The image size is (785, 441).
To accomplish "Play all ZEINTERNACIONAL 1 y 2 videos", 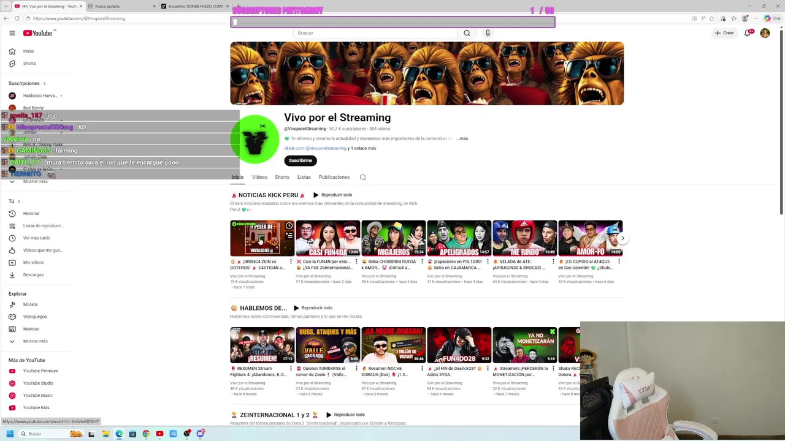I will click(x=345, y=415).
